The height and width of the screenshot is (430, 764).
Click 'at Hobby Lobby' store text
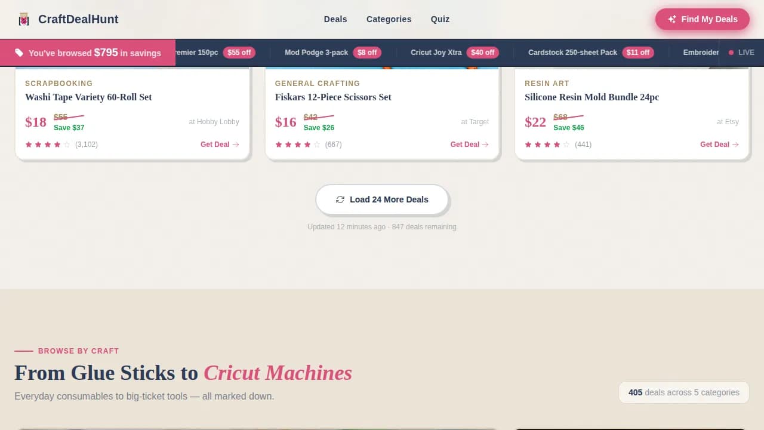(x=214, y=122)
